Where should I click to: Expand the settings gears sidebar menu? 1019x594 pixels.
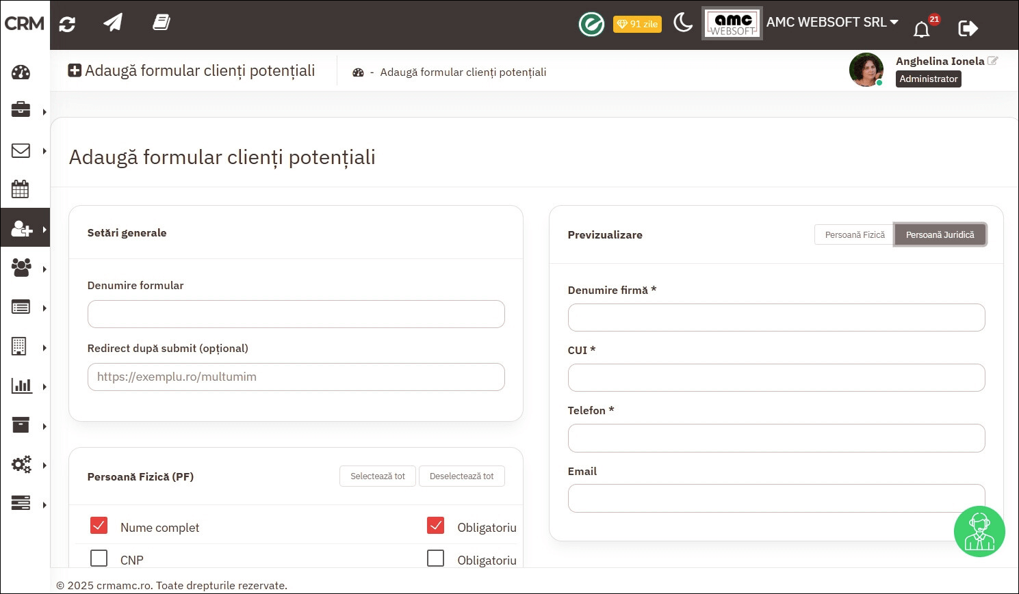(x=25, y=465)
